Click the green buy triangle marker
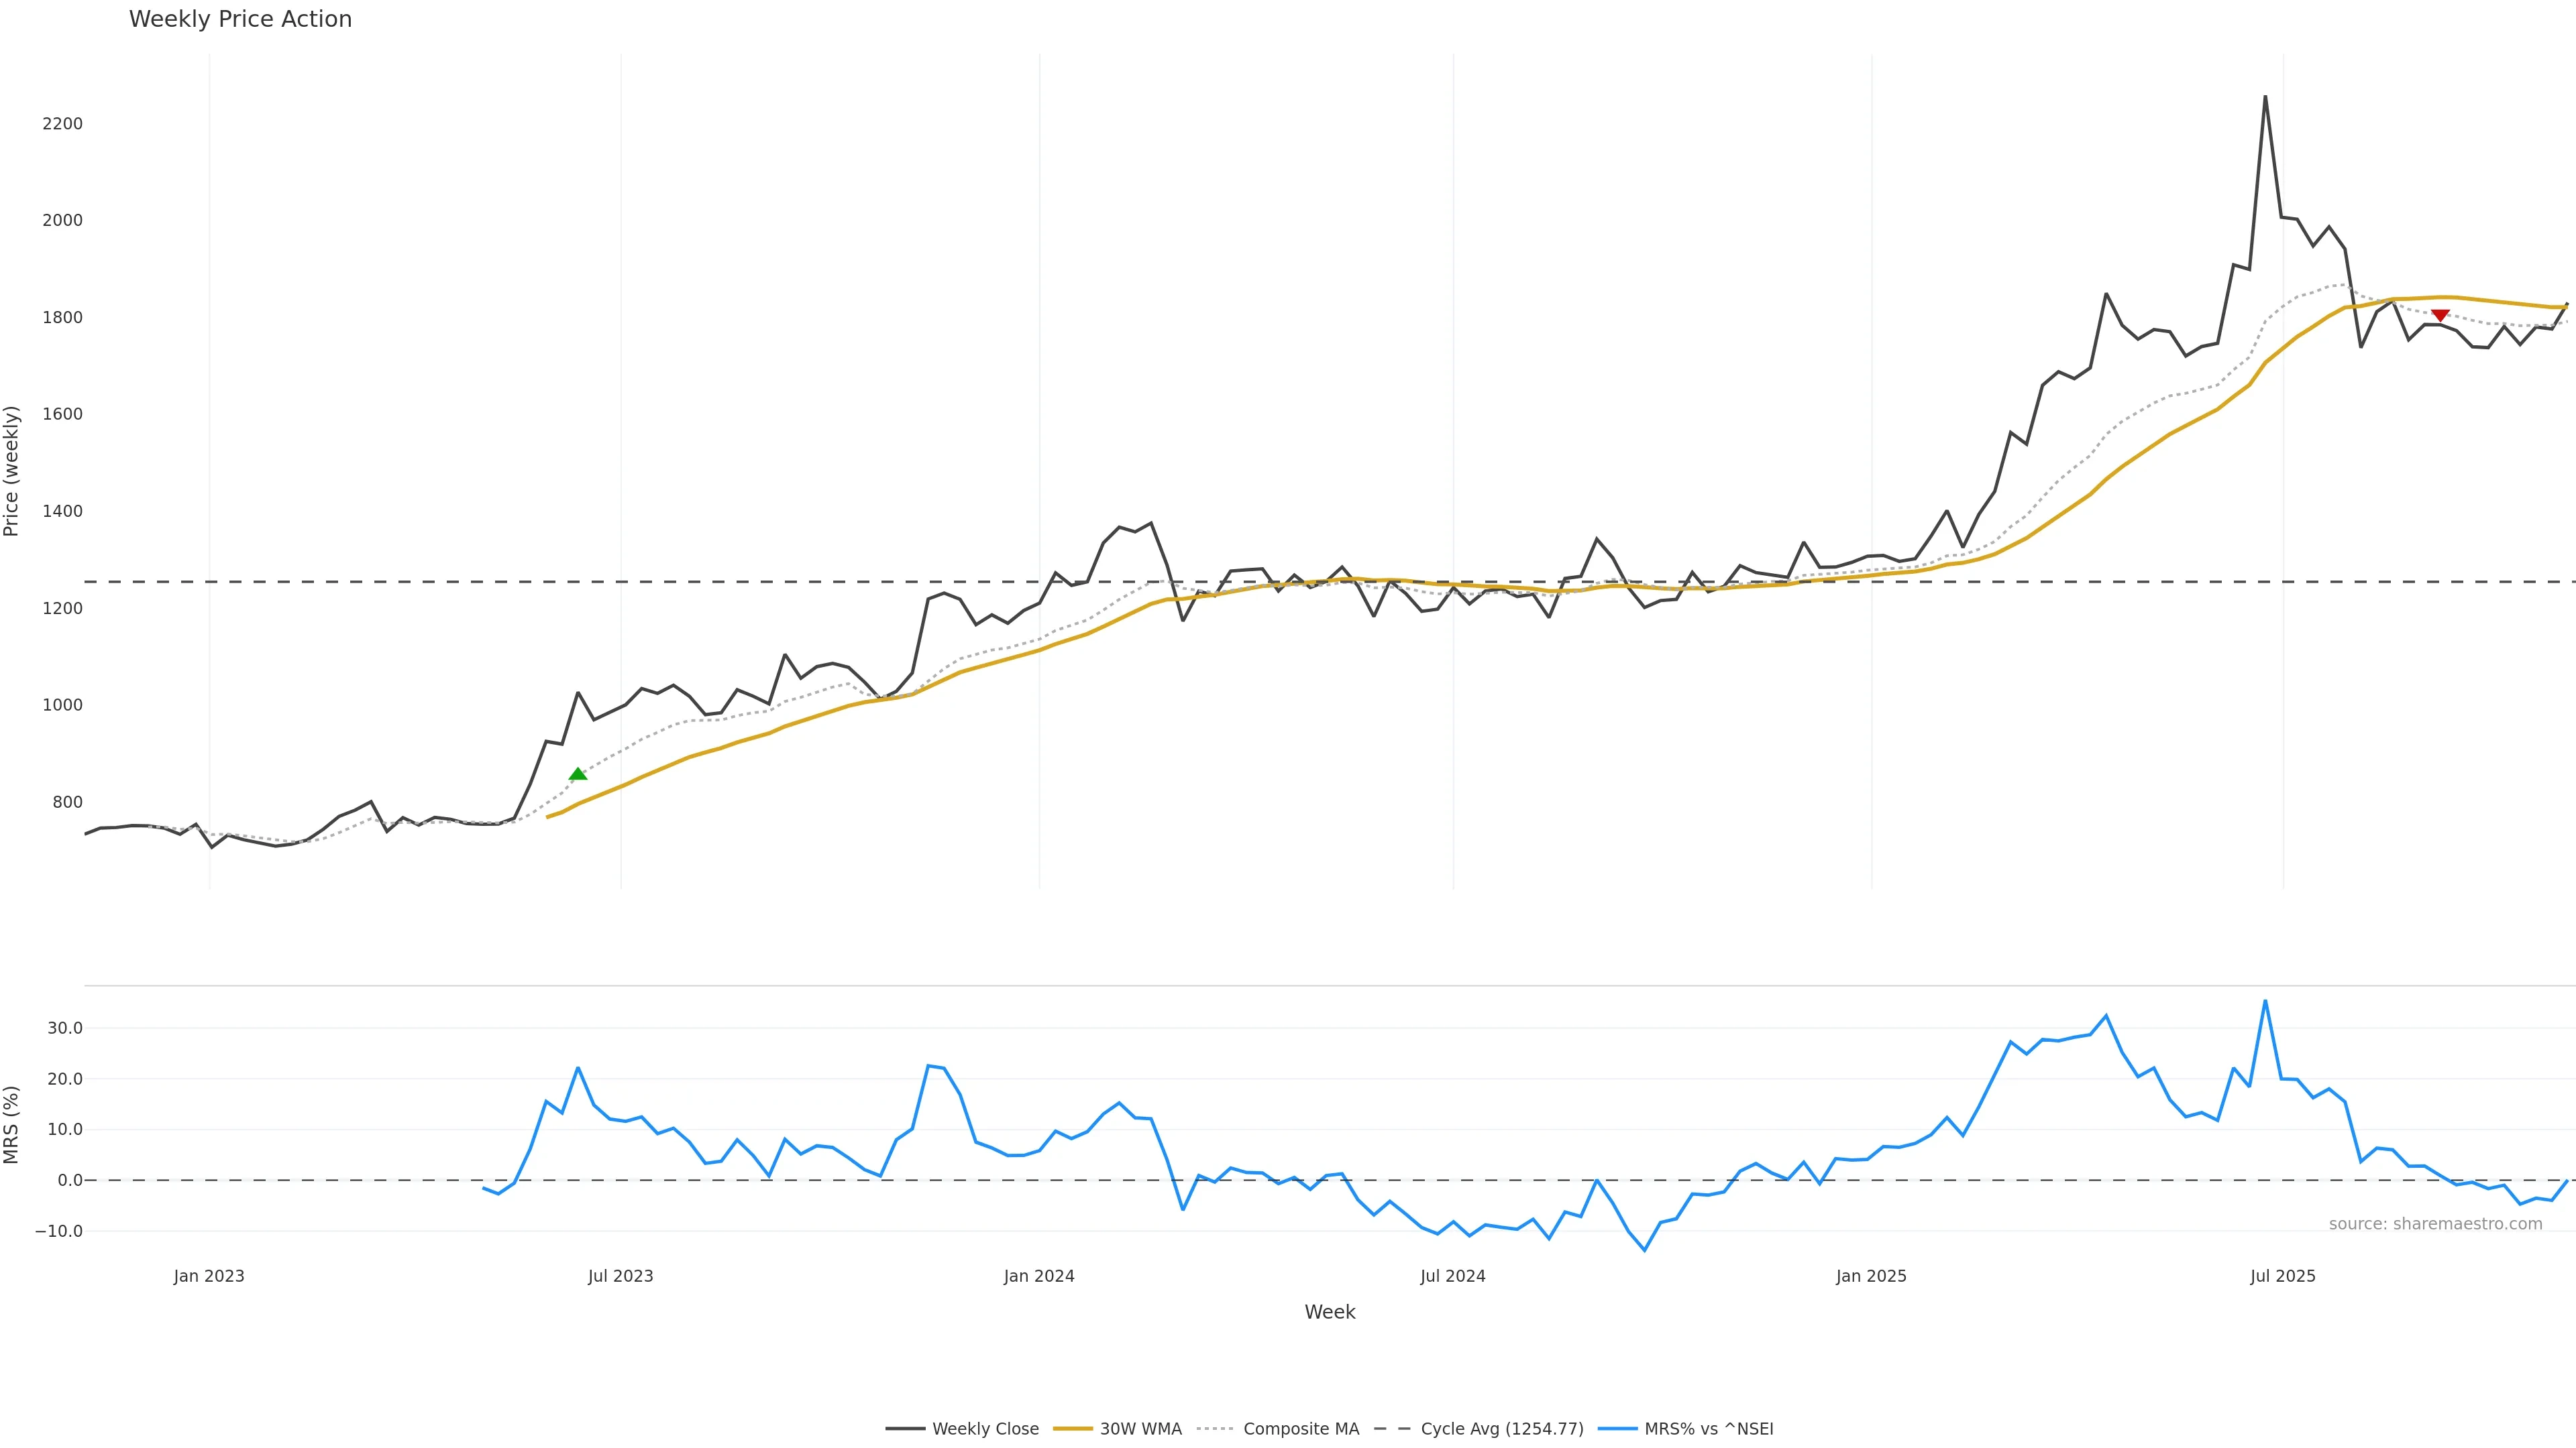 point(578,774)
